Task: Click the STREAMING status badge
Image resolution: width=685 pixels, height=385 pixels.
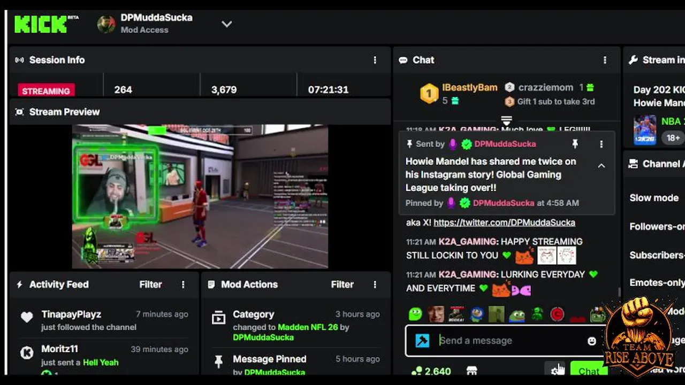Action: click(46, 90)
